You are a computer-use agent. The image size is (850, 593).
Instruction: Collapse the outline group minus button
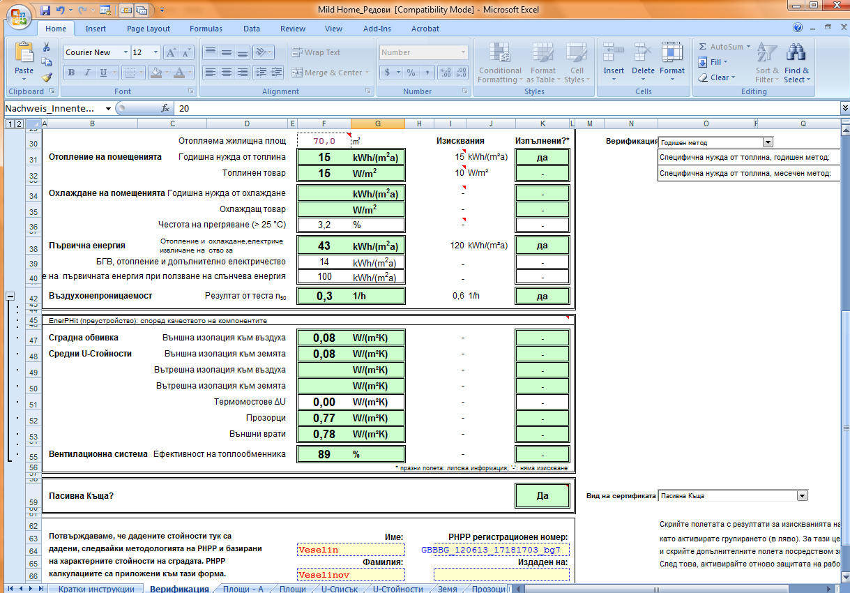(10, 296)
